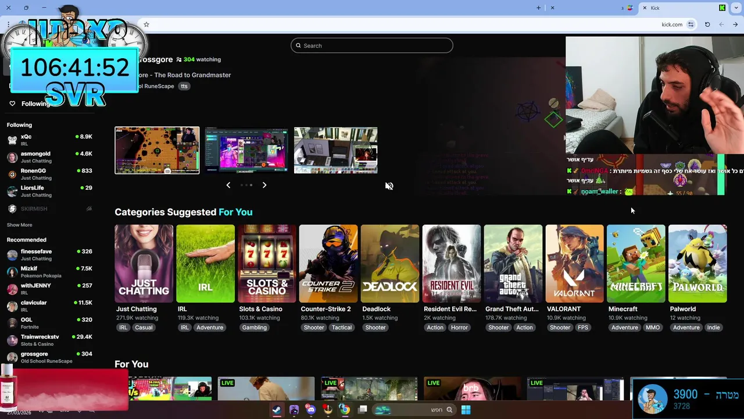This screenshot has height=419, width=744.
Task: Open Just Chatting category card
Action: pos(144,264)
